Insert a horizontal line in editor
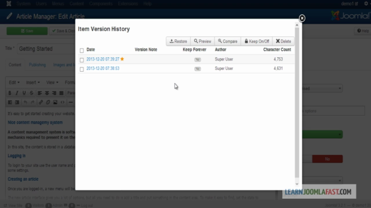 (x=71, y=102)
